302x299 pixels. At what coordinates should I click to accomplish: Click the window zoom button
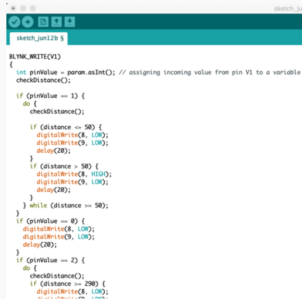(33, 8)
